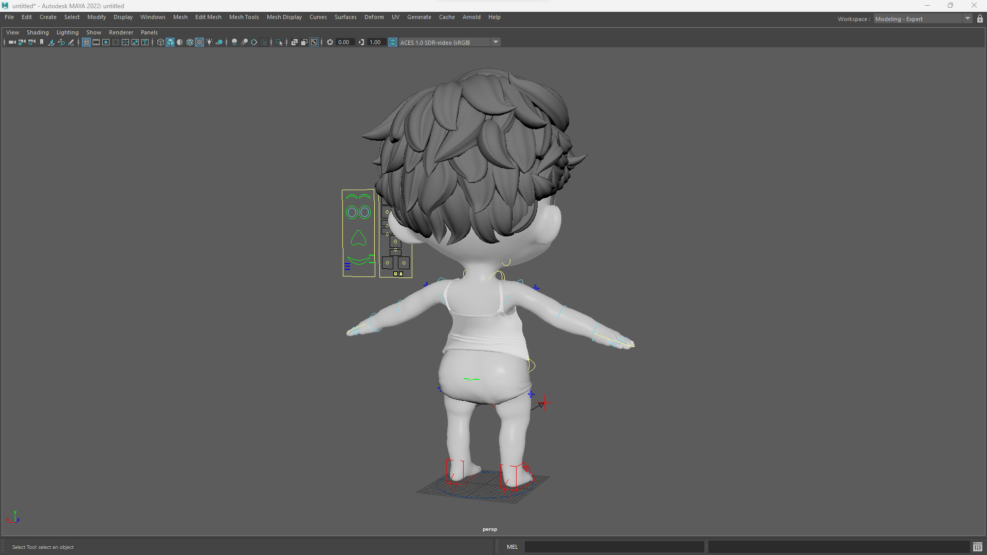The width and height of the screenshot is (987, 555).
Task: Click the Select Camera icon
Action: 12,42
